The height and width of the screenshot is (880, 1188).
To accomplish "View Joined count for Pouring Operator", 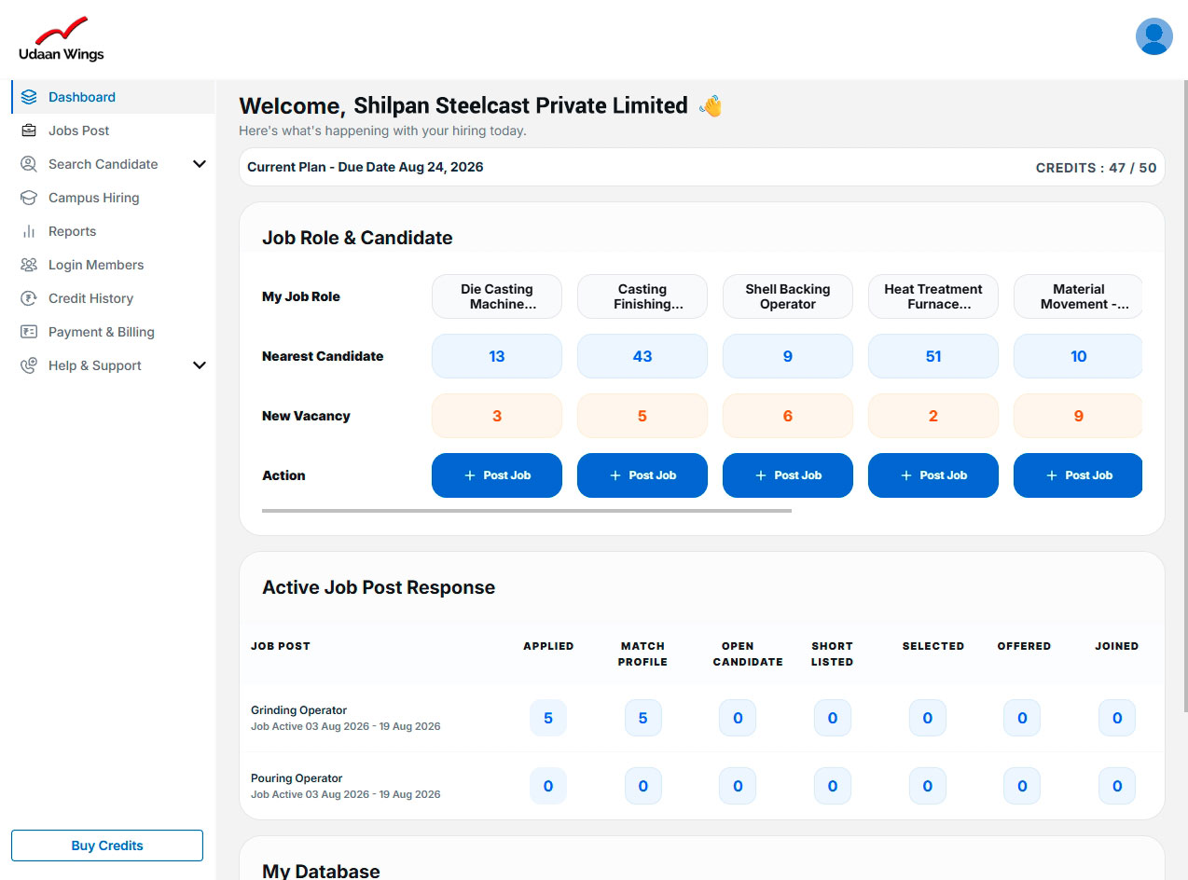I will (1117, 786).
